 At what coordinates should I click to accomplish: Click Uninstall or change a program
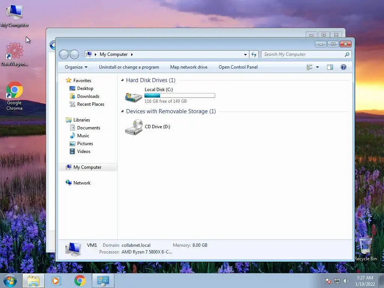(129, 67)
